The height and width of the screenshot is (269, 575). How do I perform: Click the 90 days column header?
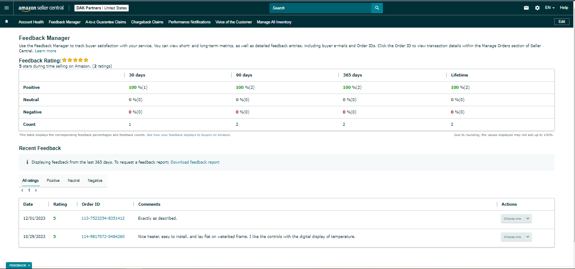(x=244, y=75)
